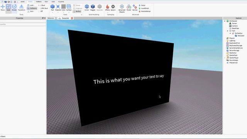
Task: Close the Welcome tab
Action: pyautogui.click(x=56, y=18)
